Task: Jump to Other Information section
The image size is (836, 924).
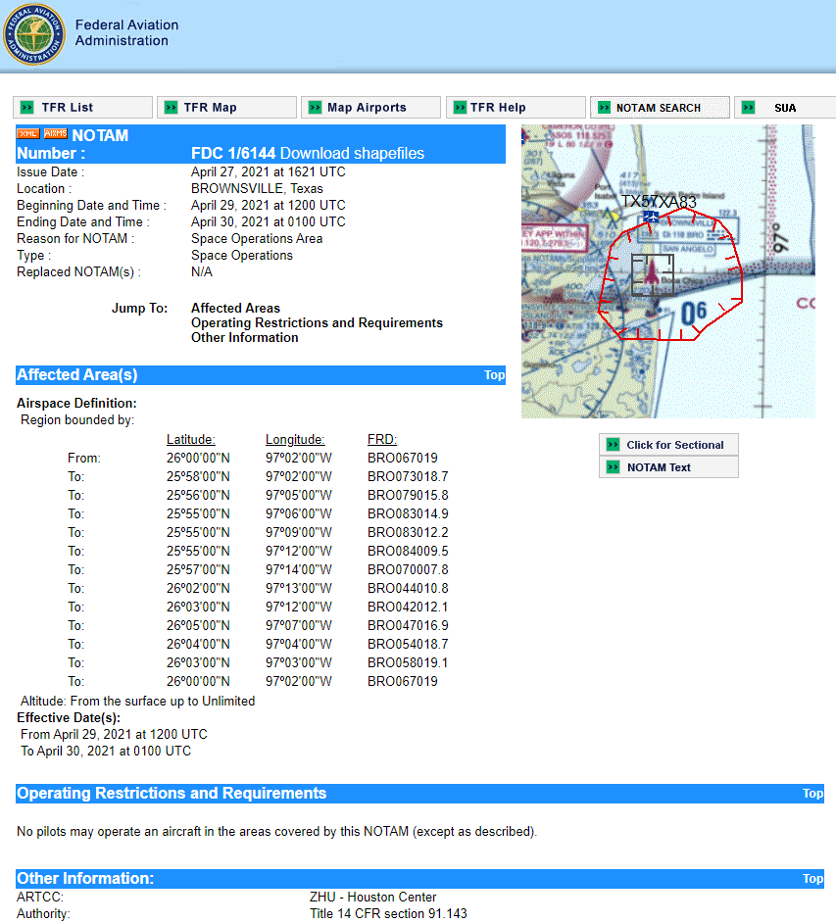Action: [x=244, y=337]
